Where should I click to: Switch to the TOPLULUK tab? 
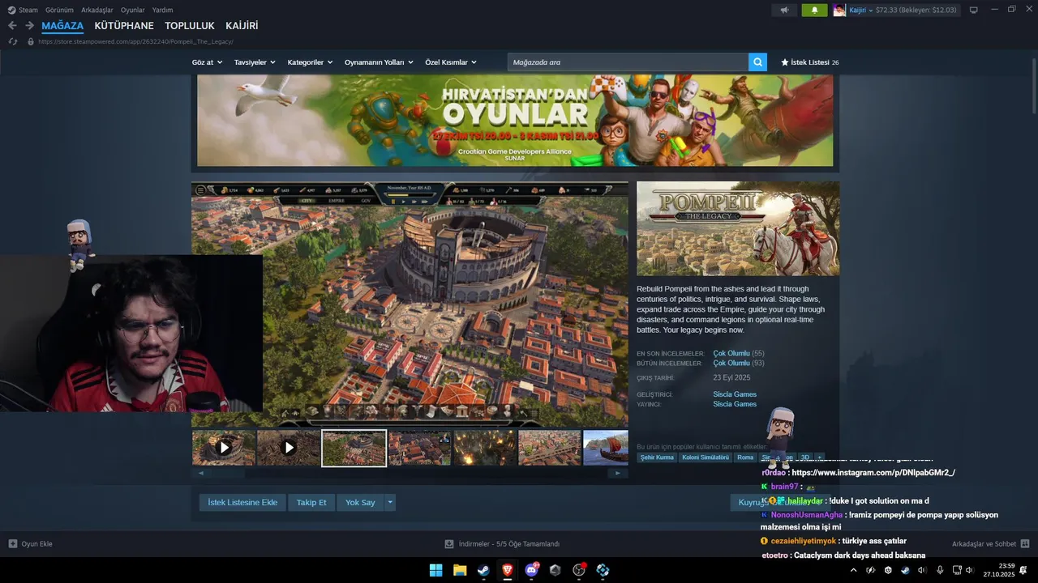[x=190, y=26]
